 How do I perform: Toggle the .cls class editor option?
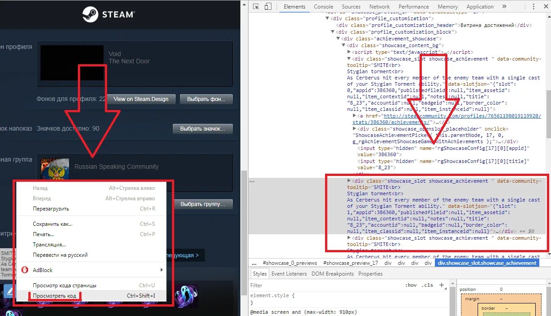click(427, 285)
